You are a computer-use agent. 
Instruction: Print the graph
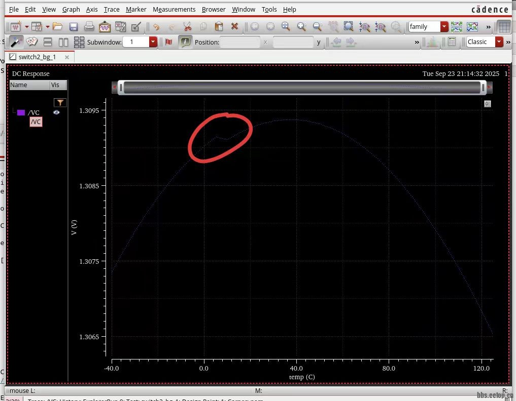(89, 27)
